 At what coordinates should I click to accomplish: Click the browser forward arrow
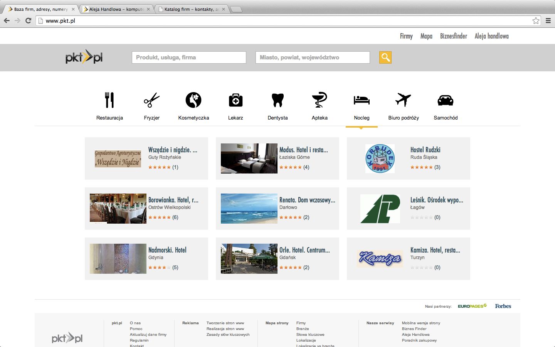point(17,20)
